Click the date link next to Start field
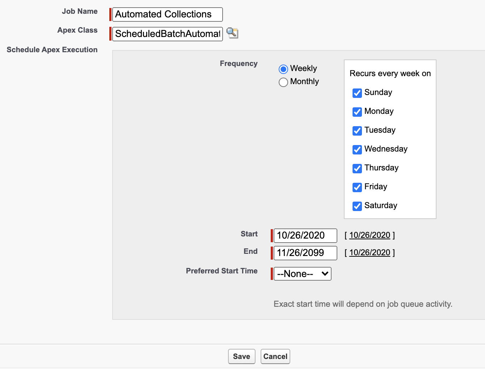Viewport: 485px width, 380px height. 370,235
